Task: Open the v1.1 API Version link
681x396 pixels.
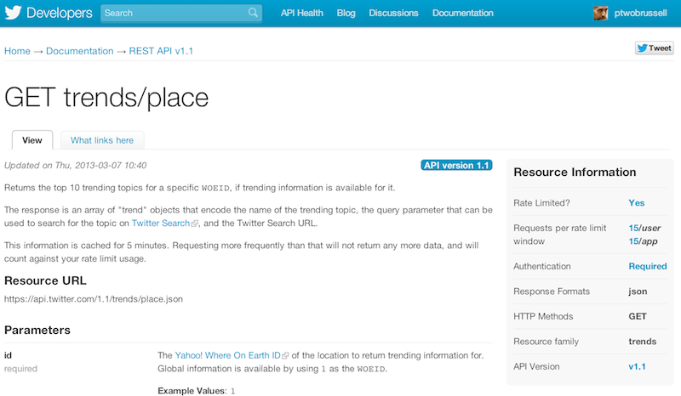Action: tap(637, 366)
